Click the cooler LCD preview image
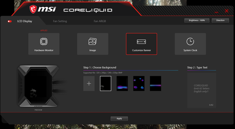Image resolution: width=235 pixels, height=129 pixels. [39, 86]
